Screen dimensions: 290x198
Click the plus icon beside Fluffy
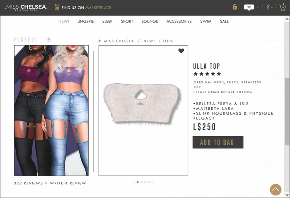tap(48, 39)
